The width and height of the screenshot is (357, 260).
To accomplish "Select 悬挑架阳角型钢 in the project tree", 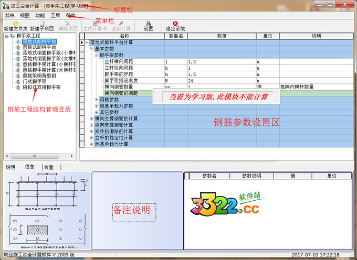I will 39,76.
